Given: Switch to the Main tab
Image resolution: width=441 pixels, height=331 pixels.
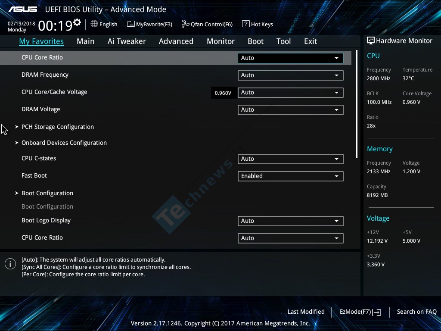Looking at the screenshot, I should pyautogui.click(x=86, y=41).
